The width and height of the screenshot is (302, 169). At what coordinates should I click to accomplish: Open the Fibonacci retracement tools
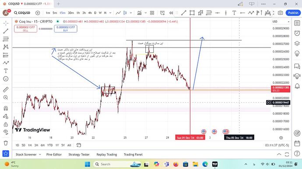coord(6,39)
